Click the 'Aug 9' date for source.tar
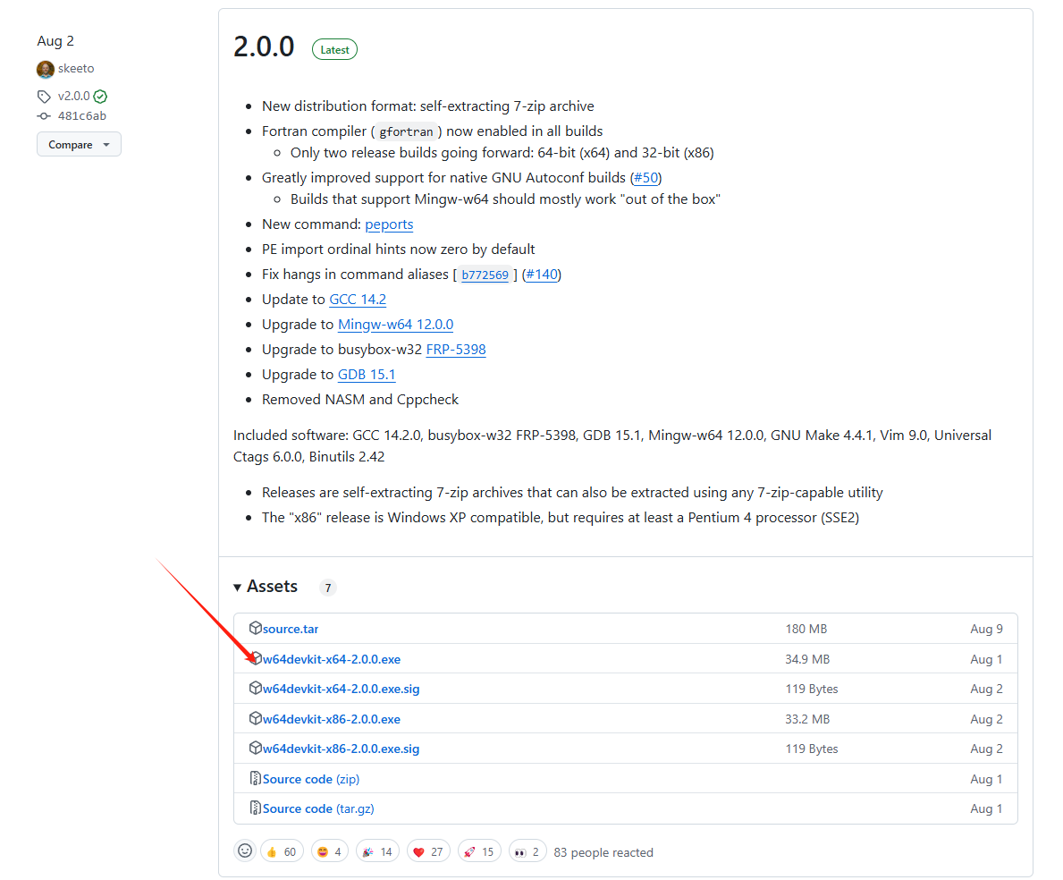The height and width of the screenshot is (880, 1063). pos(986,630)
